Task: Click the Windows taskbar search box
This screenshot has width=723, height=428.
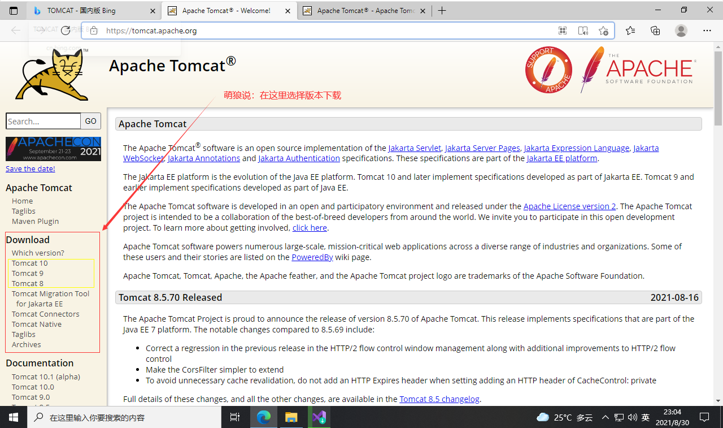Action: coord(124,417)
